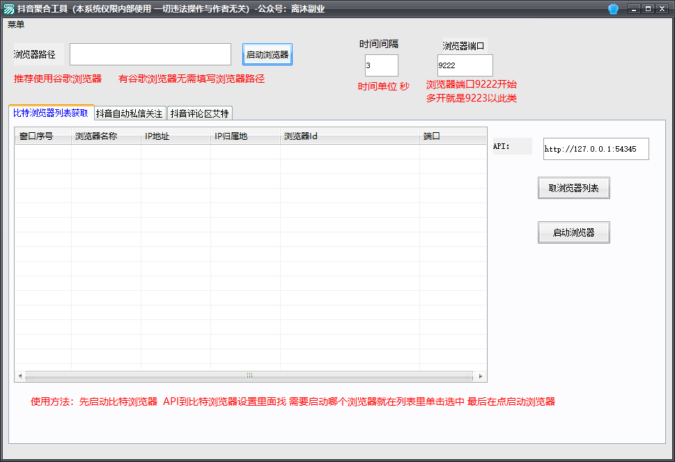The image size is (675, 462).
Task: Switch to the 比特浏览器列表获取 tab
Action: (x=51, y=113)
